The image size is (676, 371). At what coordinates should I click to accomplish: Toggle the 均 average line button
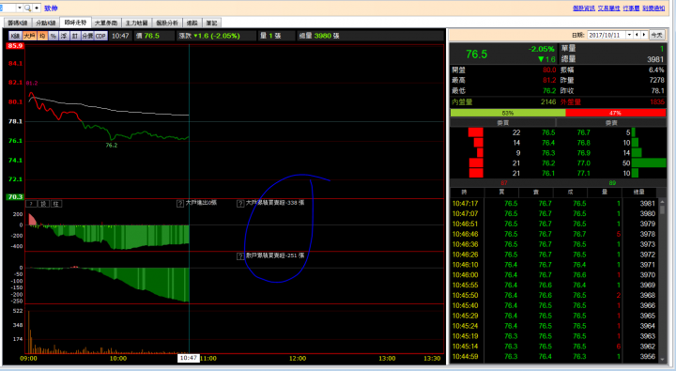tap(42, 36)
